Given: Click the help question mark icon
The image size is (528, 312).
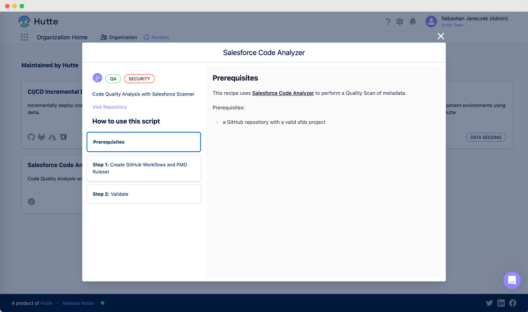Looking at the screenshot, I should coord(388,22).
